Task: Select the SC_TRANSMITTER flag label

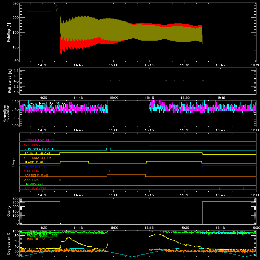Action: coord(38,158)
